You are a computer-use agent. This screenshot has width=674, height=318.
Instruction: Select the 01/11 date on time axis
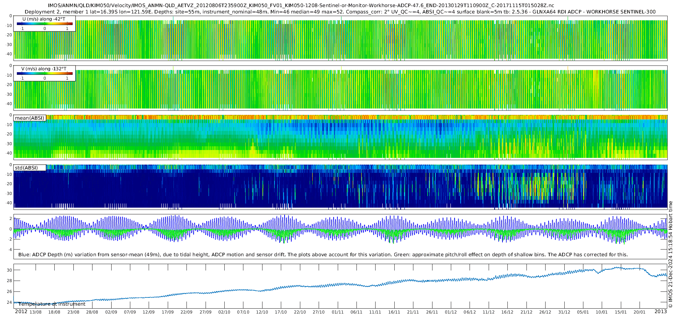(337, 312)
